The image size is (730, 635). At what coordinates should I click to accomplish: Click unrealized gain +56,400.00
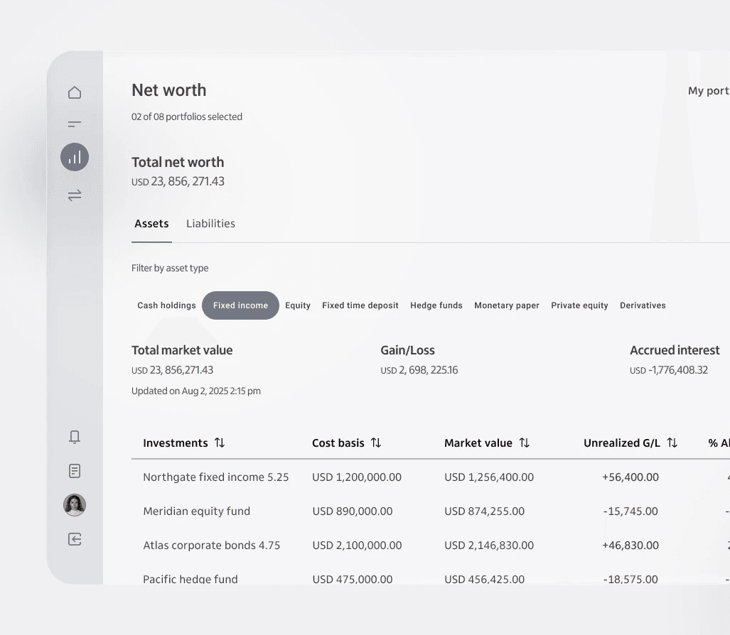(x=630, y=477)
